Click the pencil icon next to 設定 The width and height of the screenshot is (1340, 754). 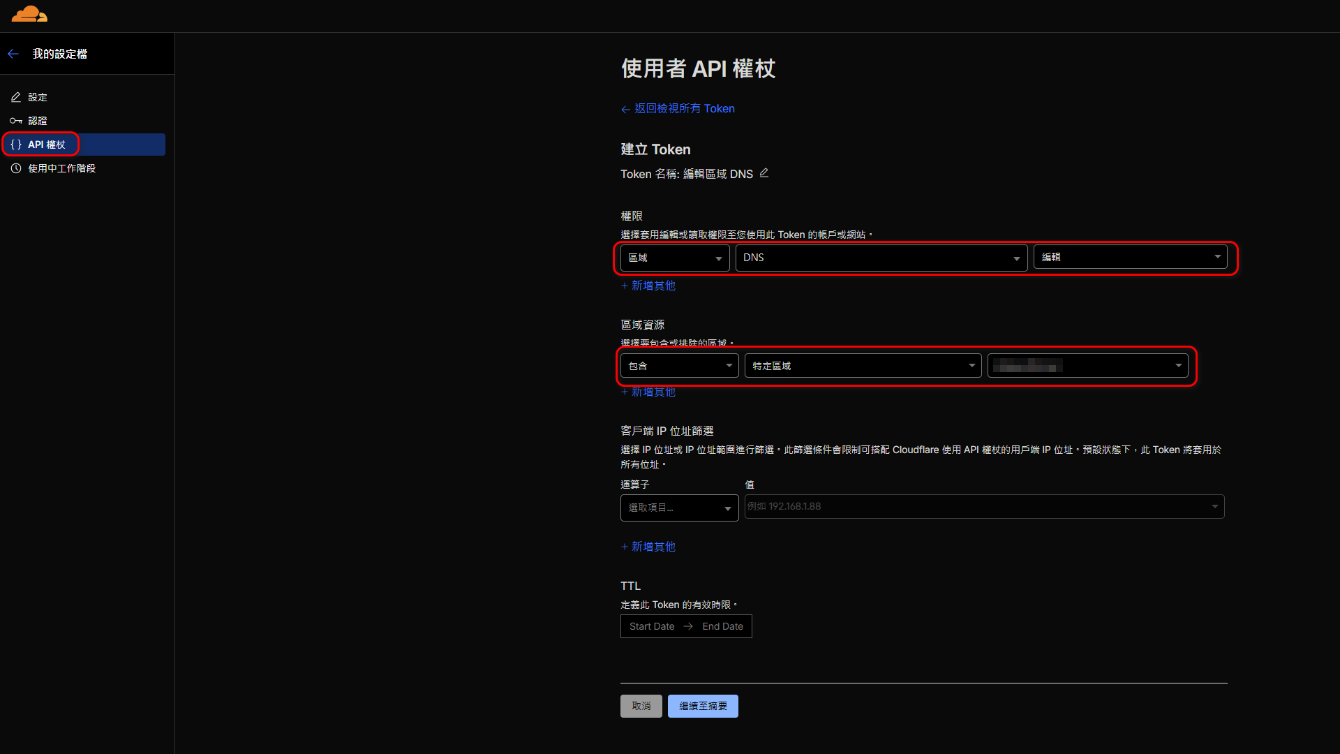[16, 97]
